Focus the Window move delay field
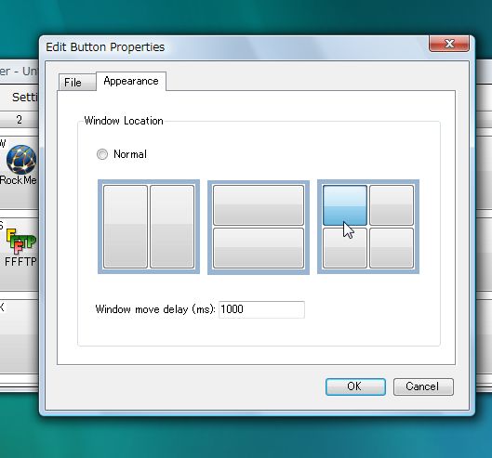492x458 pixels. (261, 309)
